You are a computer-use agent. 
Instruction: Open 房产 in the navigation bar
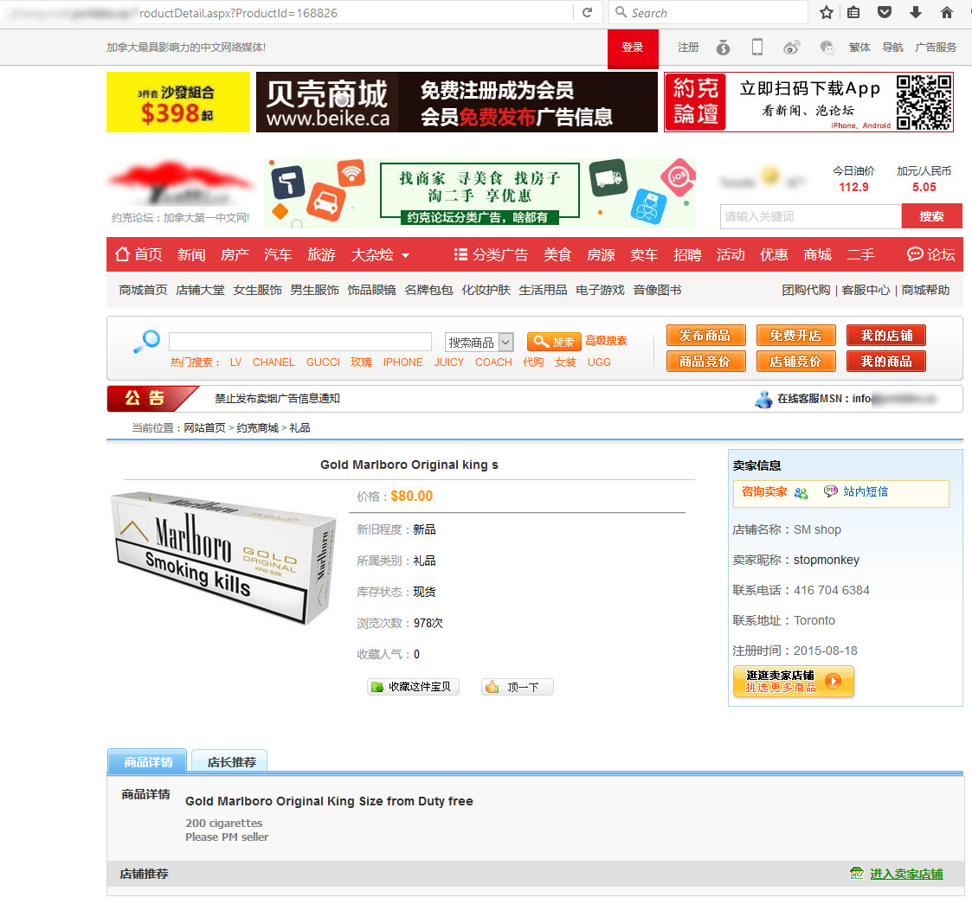point(235,254)
